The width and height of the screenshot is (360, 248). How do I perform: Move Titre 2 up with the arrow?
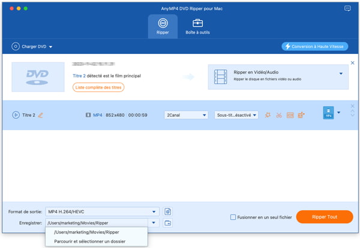coord(353,111)
